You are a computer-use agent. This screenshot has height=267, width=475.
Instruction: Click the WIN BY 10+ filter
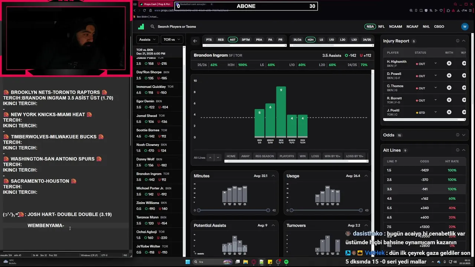pyautogui.click(x=332, y=156)
